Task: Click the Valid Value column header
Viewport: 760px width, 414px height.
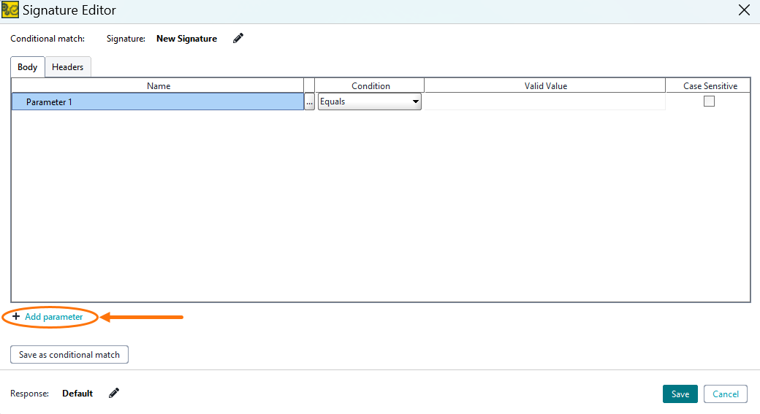Action: coord(545,85)
